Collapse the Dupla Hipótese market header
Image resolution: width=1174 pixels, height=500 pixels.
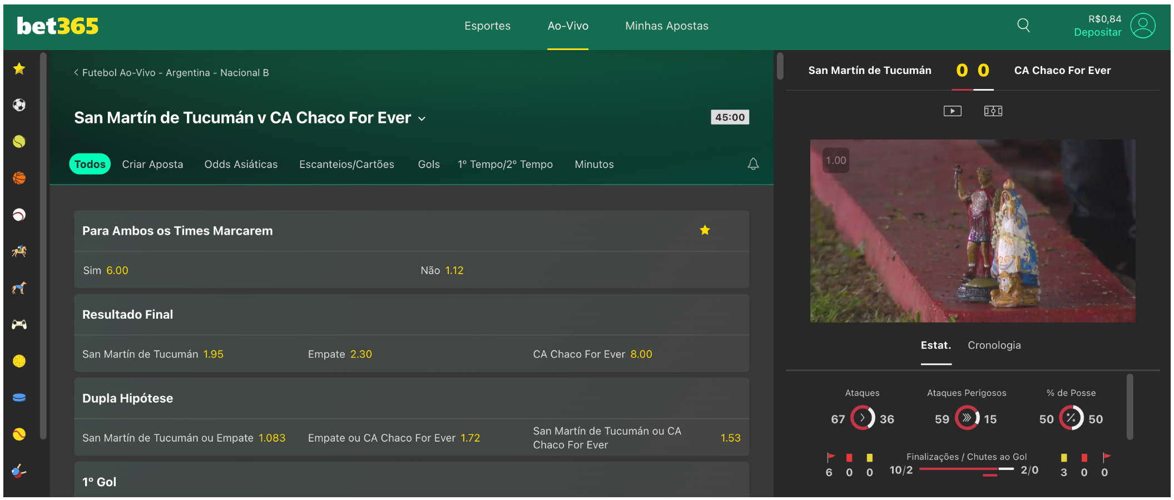(412, 398)
